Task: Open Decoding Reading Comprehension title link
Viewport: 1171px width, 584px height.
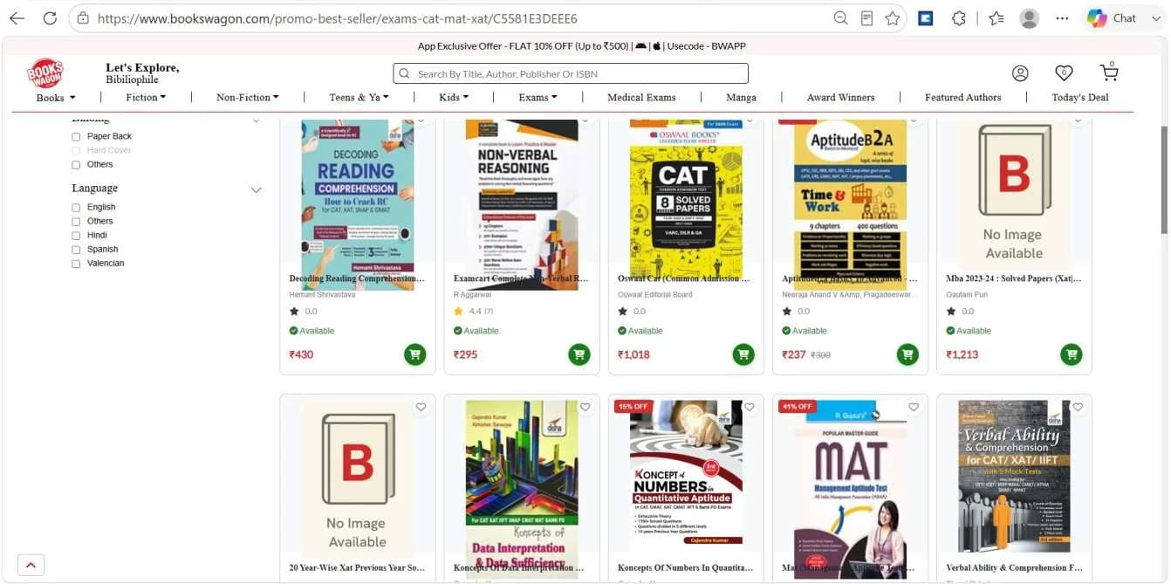Action: [x=357, y=279]
